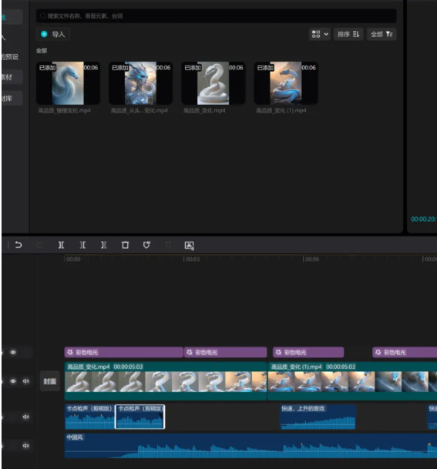Click the cyan plus import icon
Image resolution: width=437 pixels, height=469 pixels.
(x=44, y=34)
